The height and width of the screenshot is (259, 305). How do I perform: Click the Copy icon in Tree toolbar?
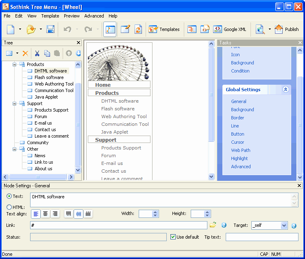coord(47,53)
